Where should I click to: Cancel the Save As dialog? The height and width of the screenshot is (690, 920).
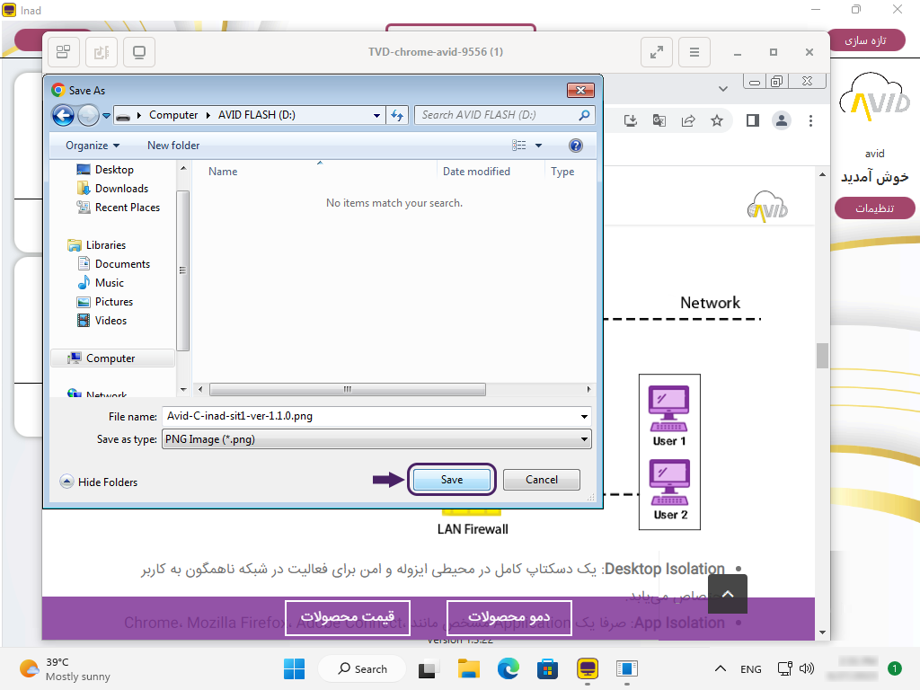541,480
